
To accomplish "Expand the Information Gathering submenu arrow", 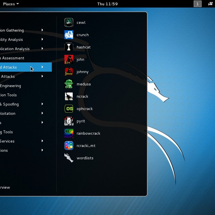I will 42,30.
